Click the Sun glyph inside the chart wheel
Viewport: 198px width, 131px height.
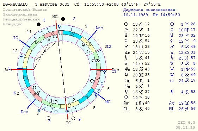pyautogui.click(x=55, y=37)
